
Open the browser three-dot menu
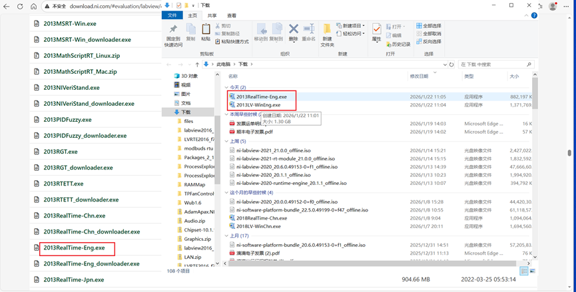pos(567,6)
